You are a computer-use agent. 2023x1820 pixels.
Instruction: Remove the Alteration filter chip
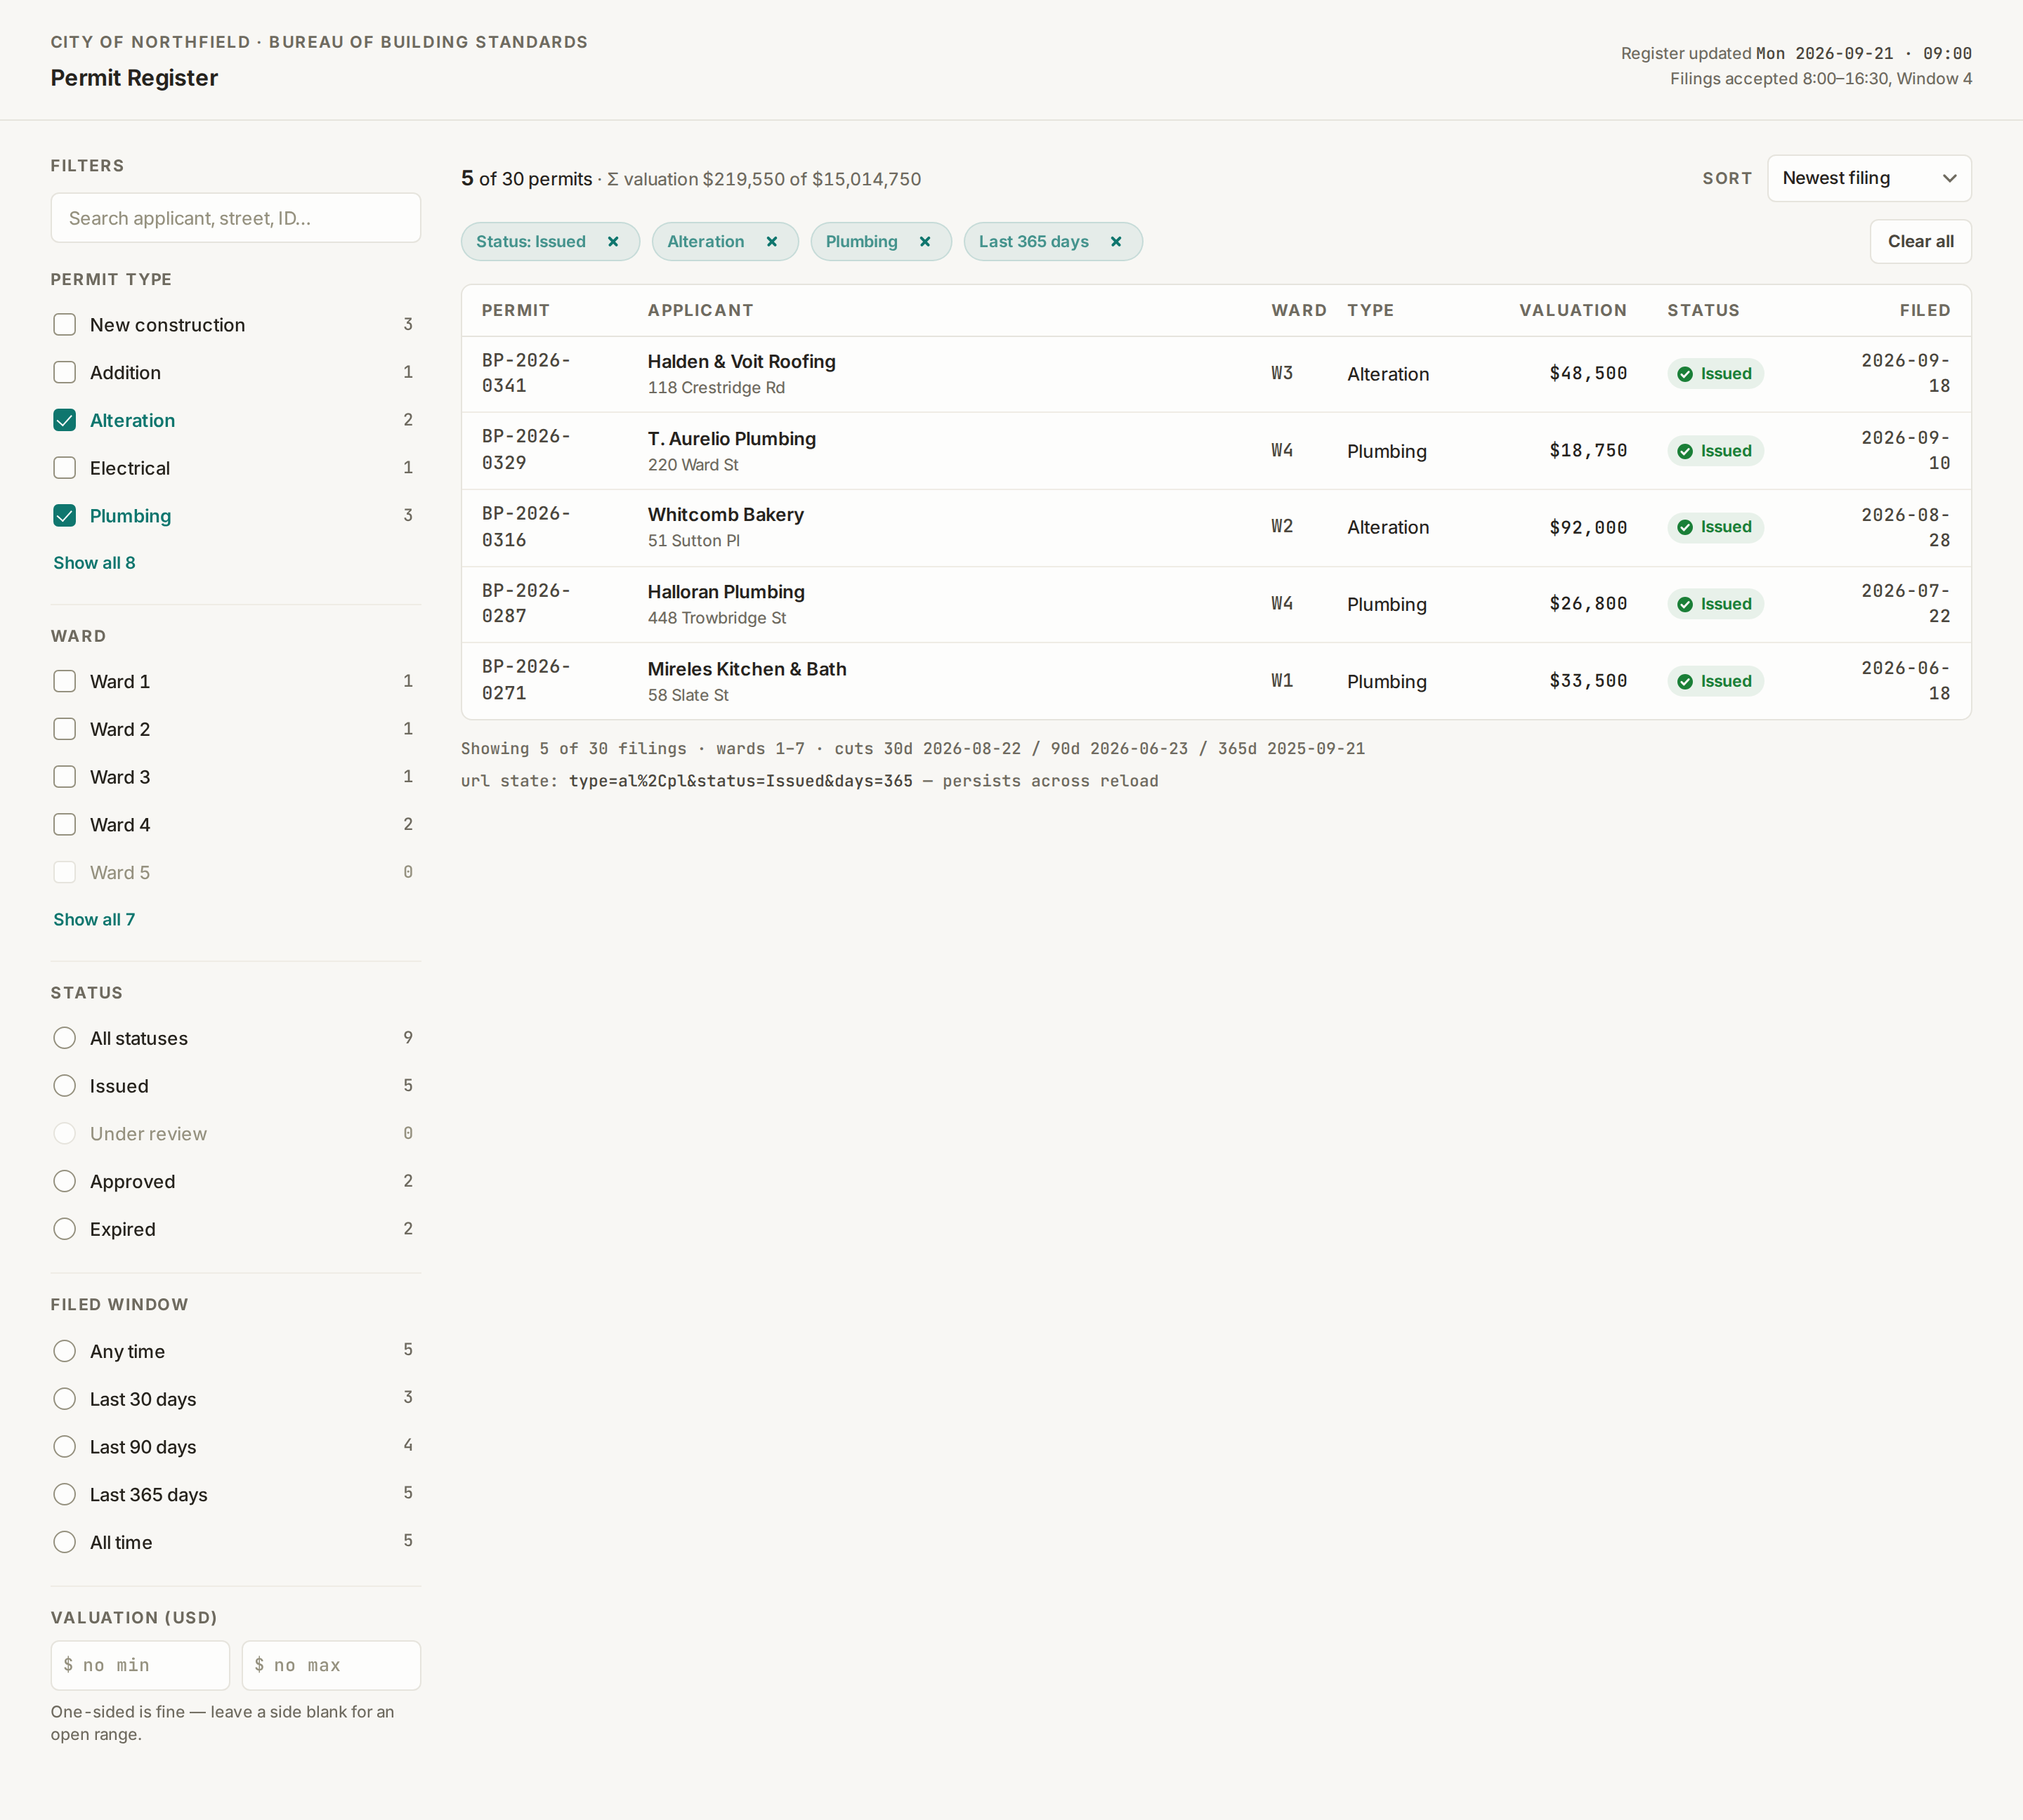click(771, 242)
